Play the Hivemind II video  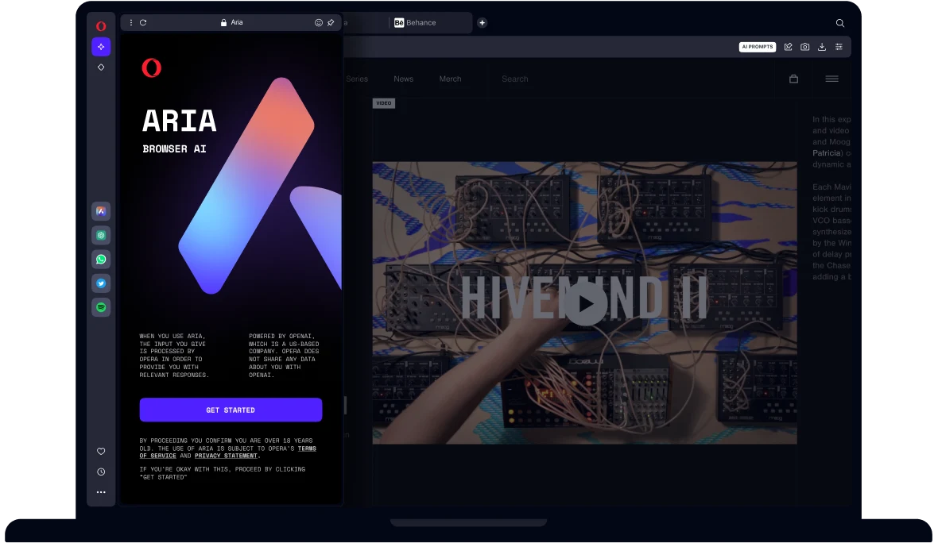pyautogui.click(x=585, y=302)
